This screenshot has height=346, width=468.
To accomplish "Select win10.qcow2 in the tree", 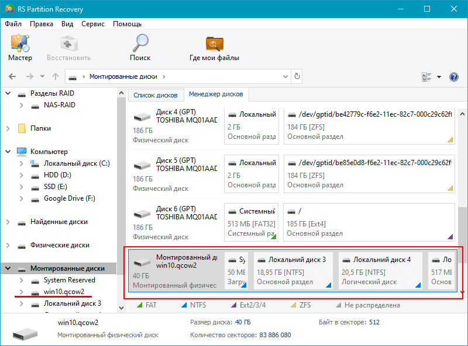I will (x=64, y=292).
